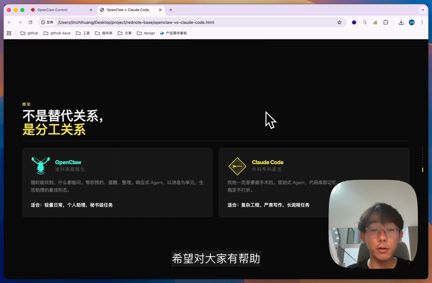Click the 是分工关系 yellow headline

pos(54,130)
